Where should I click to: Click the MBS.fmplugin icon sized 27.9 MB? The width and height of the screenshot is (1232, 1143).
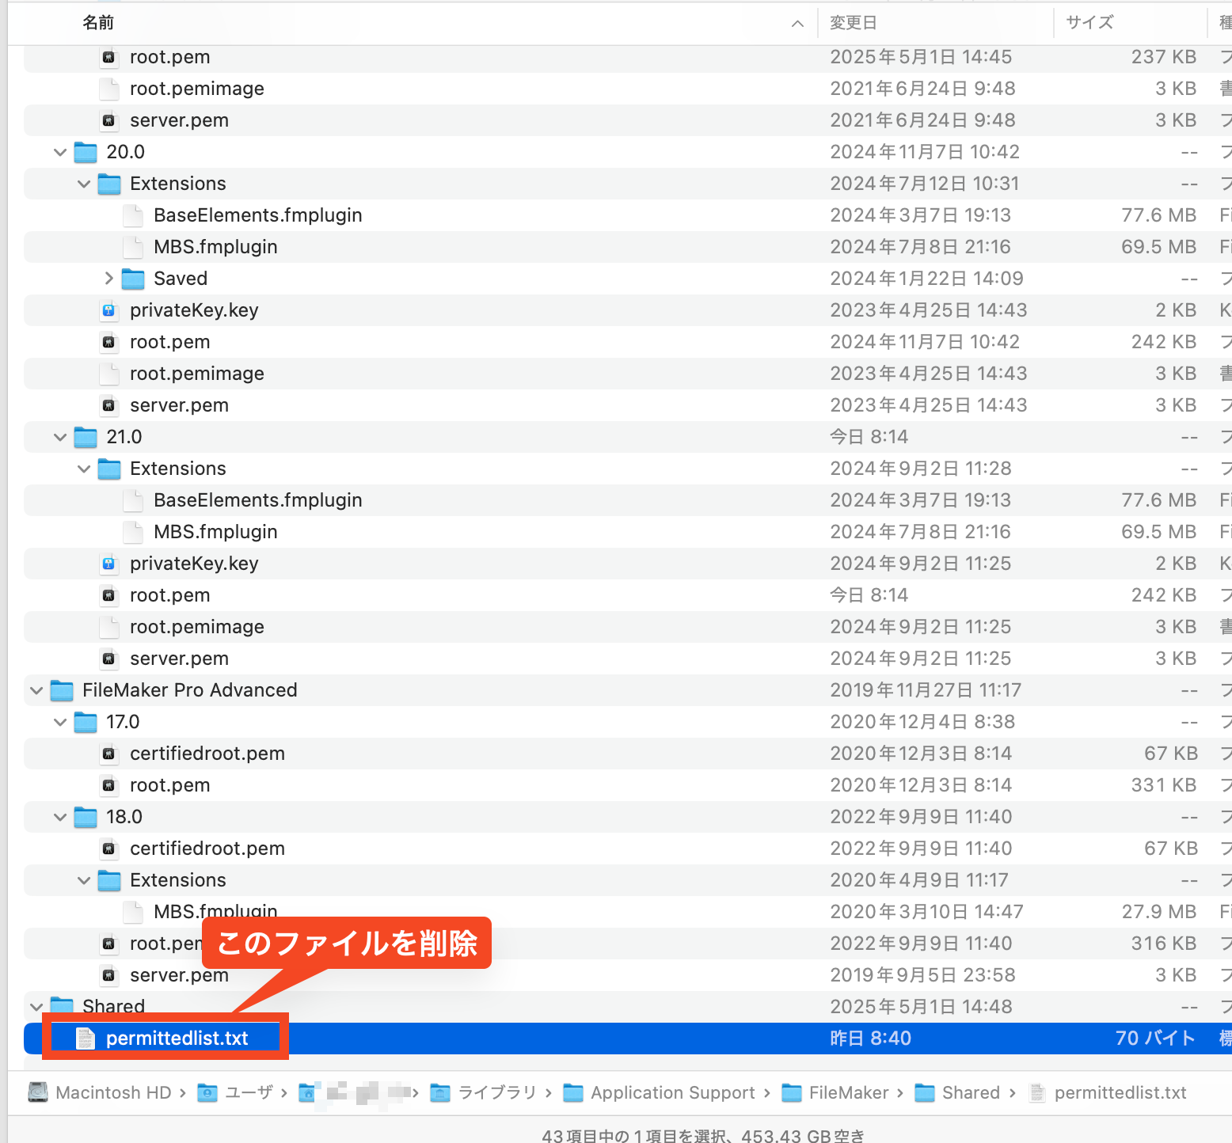point(133,912)
